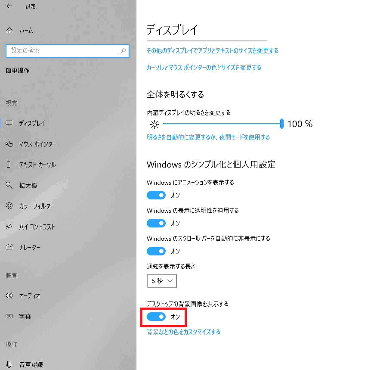
Task: Click the 拡大鏡 magnifier icon
Action: click(9, 185)
